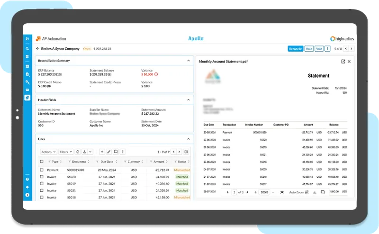This screenshot has height=234, width=379.
Task: Go to next page of Lines table
Action: 179,152
